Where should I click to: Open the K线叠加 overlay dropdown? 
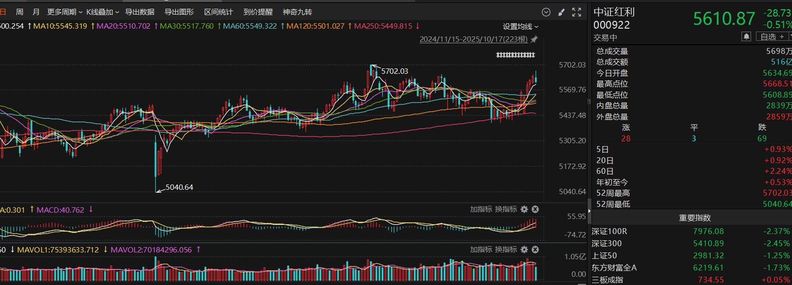point(103,12)
